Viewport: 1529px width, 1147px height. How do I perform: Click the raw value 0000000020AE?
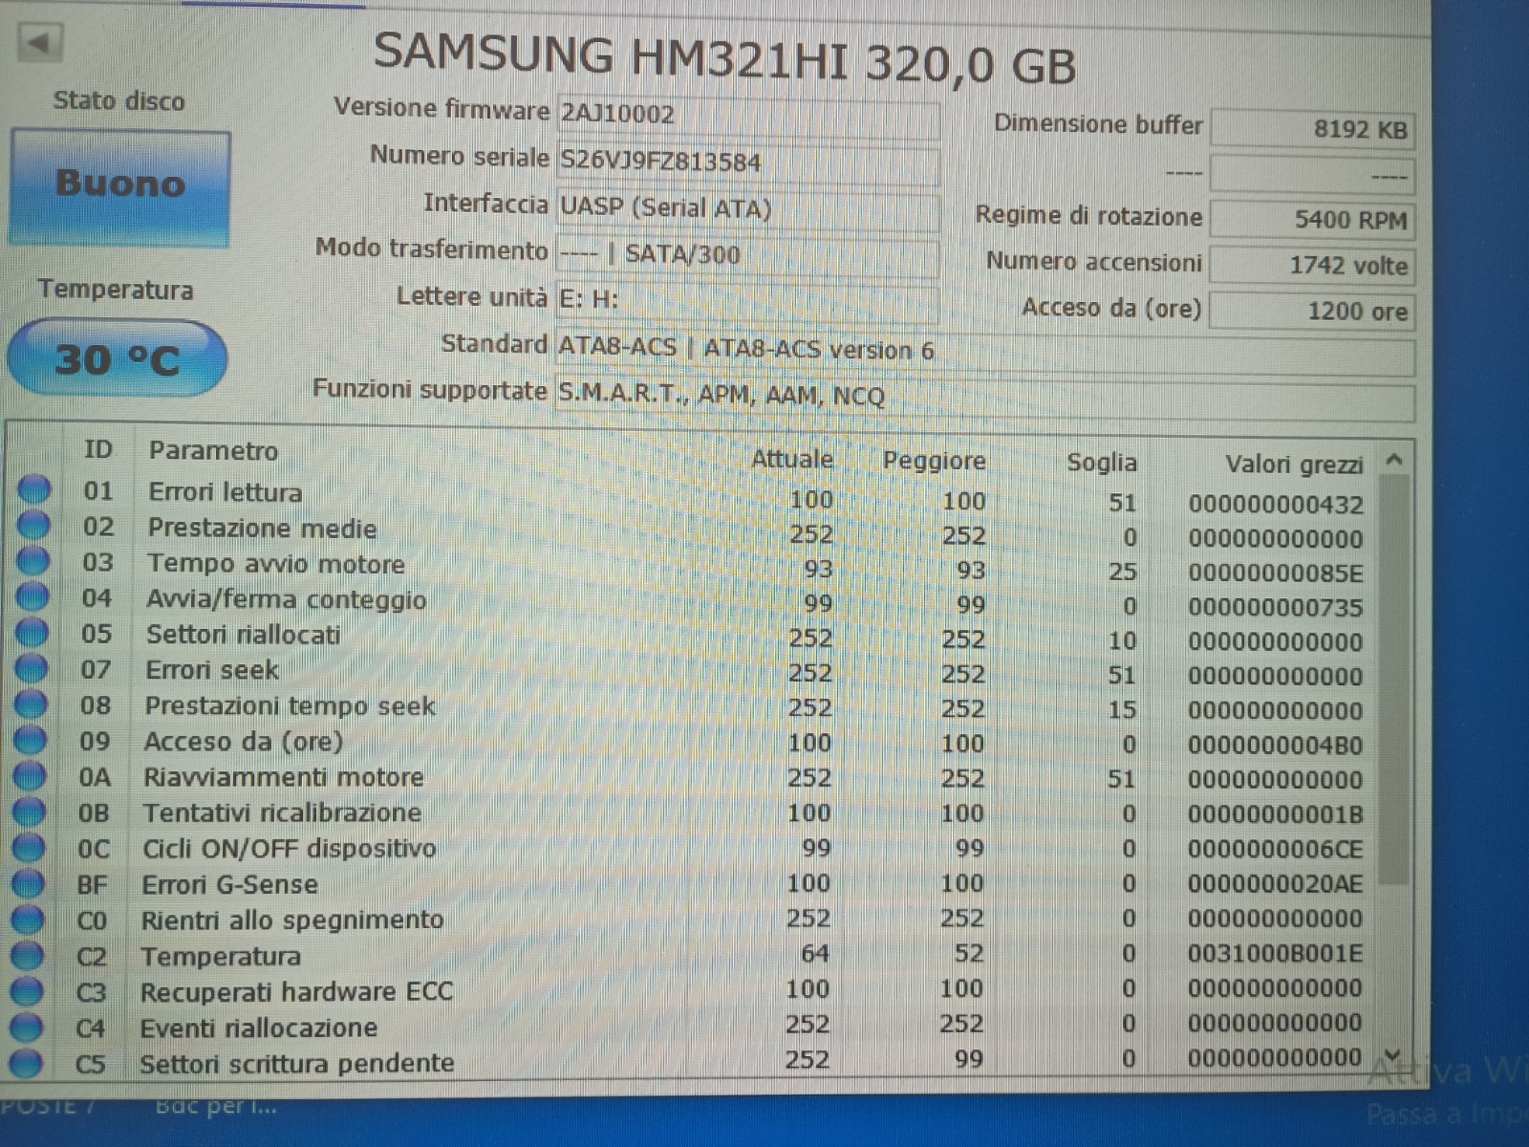tap(1275, 884)
